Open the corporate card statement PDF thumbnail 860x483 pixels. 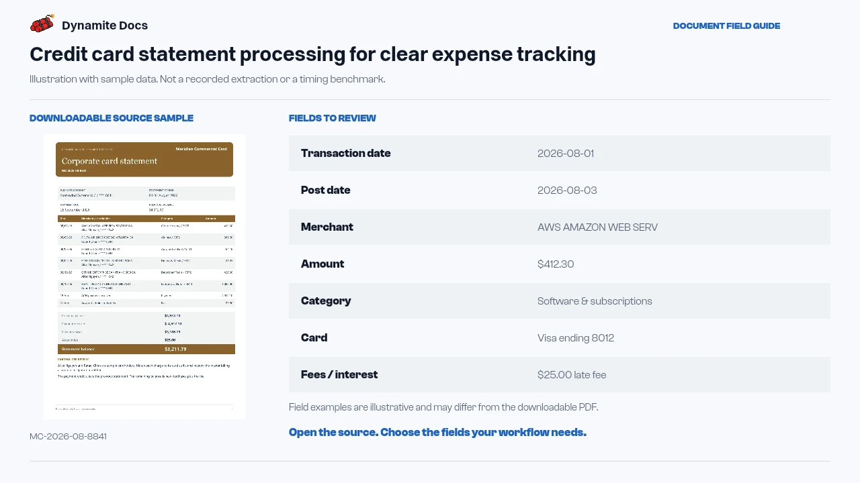(144, 276)
